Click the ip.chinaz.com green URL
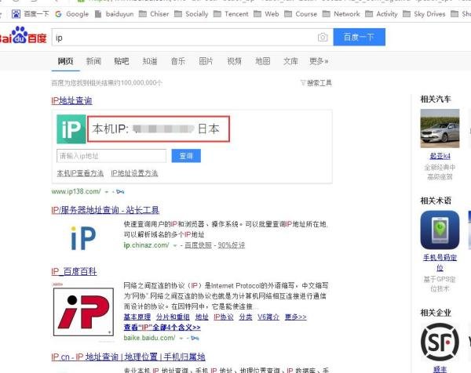Viewport: 471px width, 373px height. coord(146,245)
